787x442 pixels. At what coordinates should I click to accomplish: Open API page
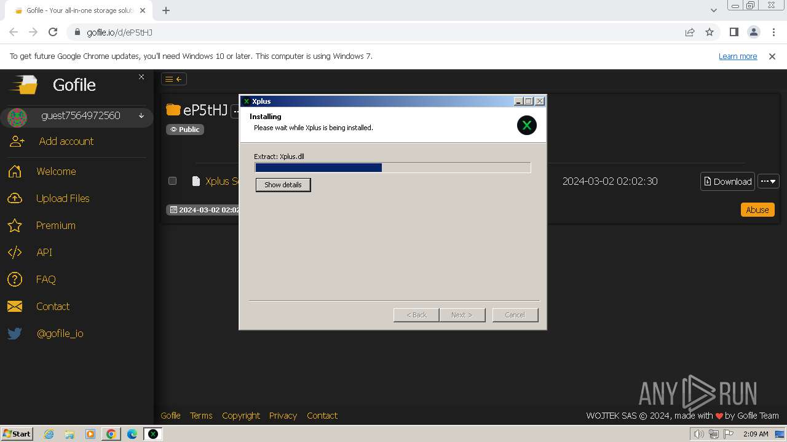tap(44, 252)
